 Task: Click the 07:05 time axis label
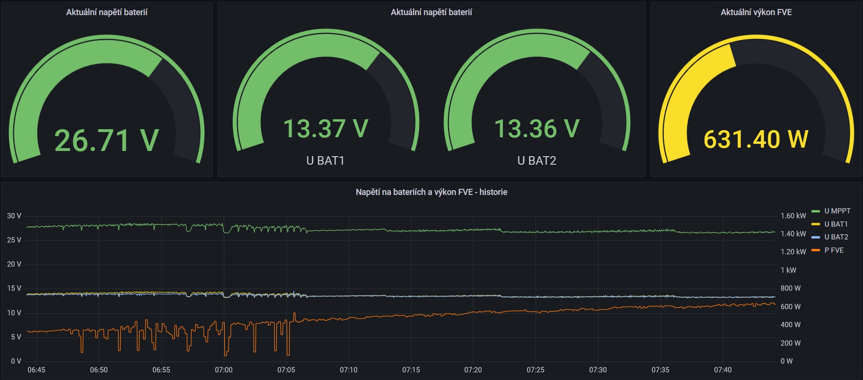pos(286,370)
